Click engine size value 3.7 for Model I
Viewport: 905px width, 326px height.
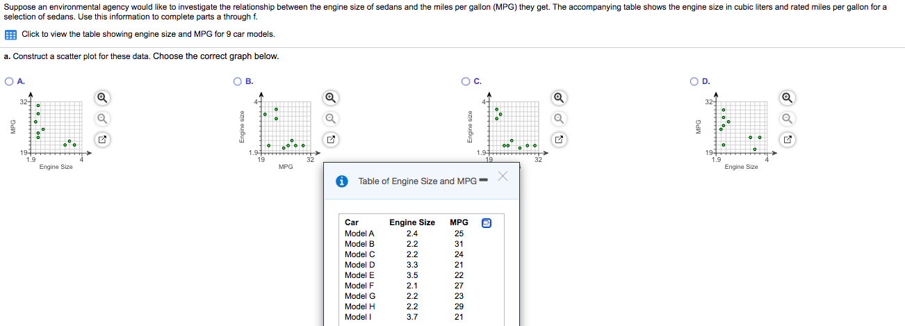pos(412,317)
